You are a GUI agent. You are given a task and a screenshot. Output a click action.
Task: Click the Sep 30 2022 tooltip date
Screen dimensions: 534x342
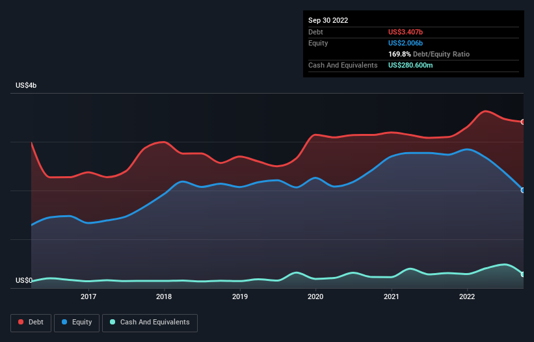click(x=328, y=20)
